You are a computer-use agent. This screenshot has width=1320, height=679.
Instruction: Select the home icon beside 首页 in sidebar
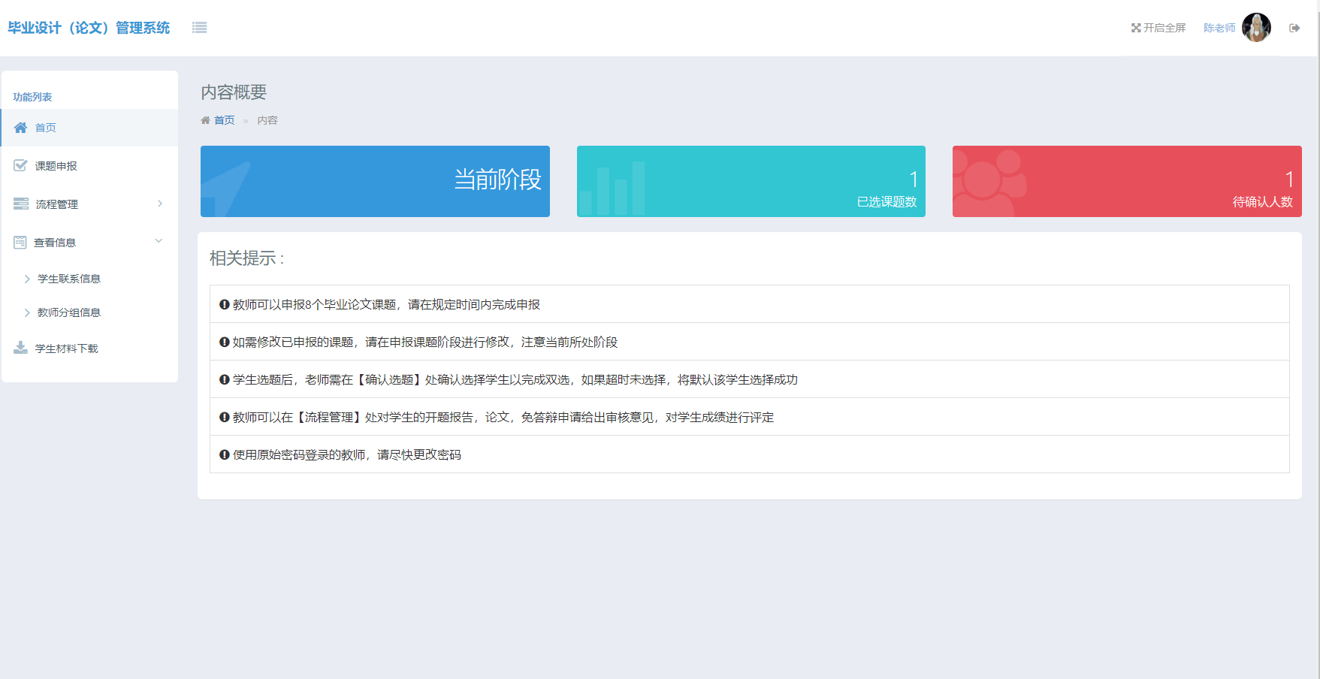pos(20,128)
